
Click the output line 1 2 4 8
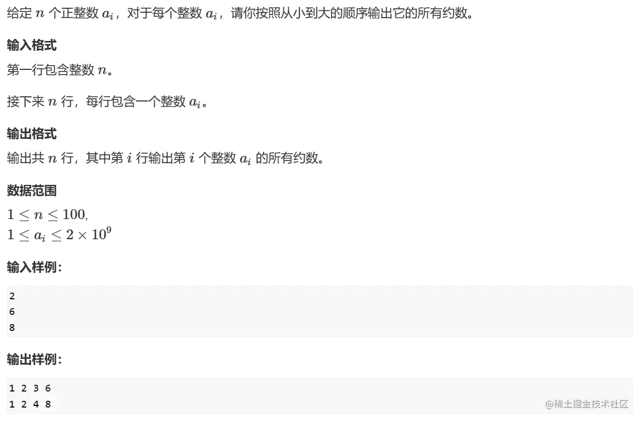click(30, 404)
